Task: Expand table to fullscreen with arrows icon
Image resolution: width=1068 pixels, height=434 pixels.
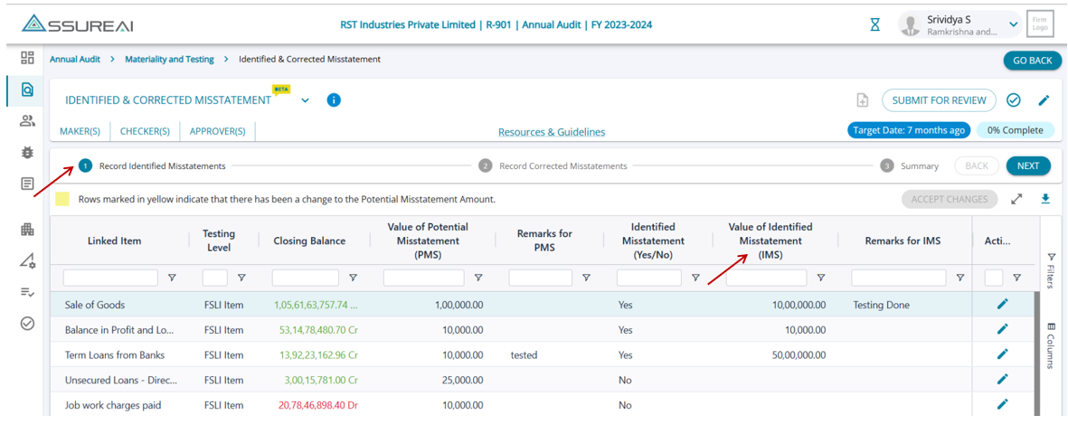Action: point(1016,199)
